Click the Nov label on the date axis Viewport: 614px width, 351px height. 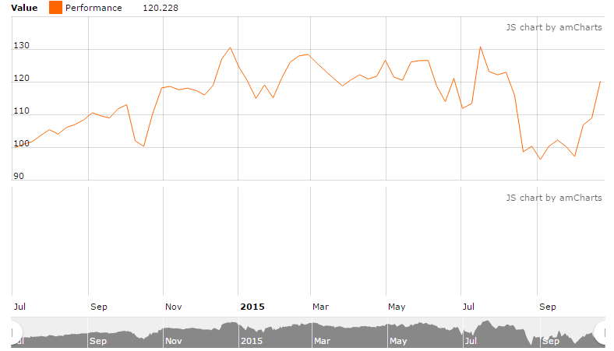click(174, 307)
